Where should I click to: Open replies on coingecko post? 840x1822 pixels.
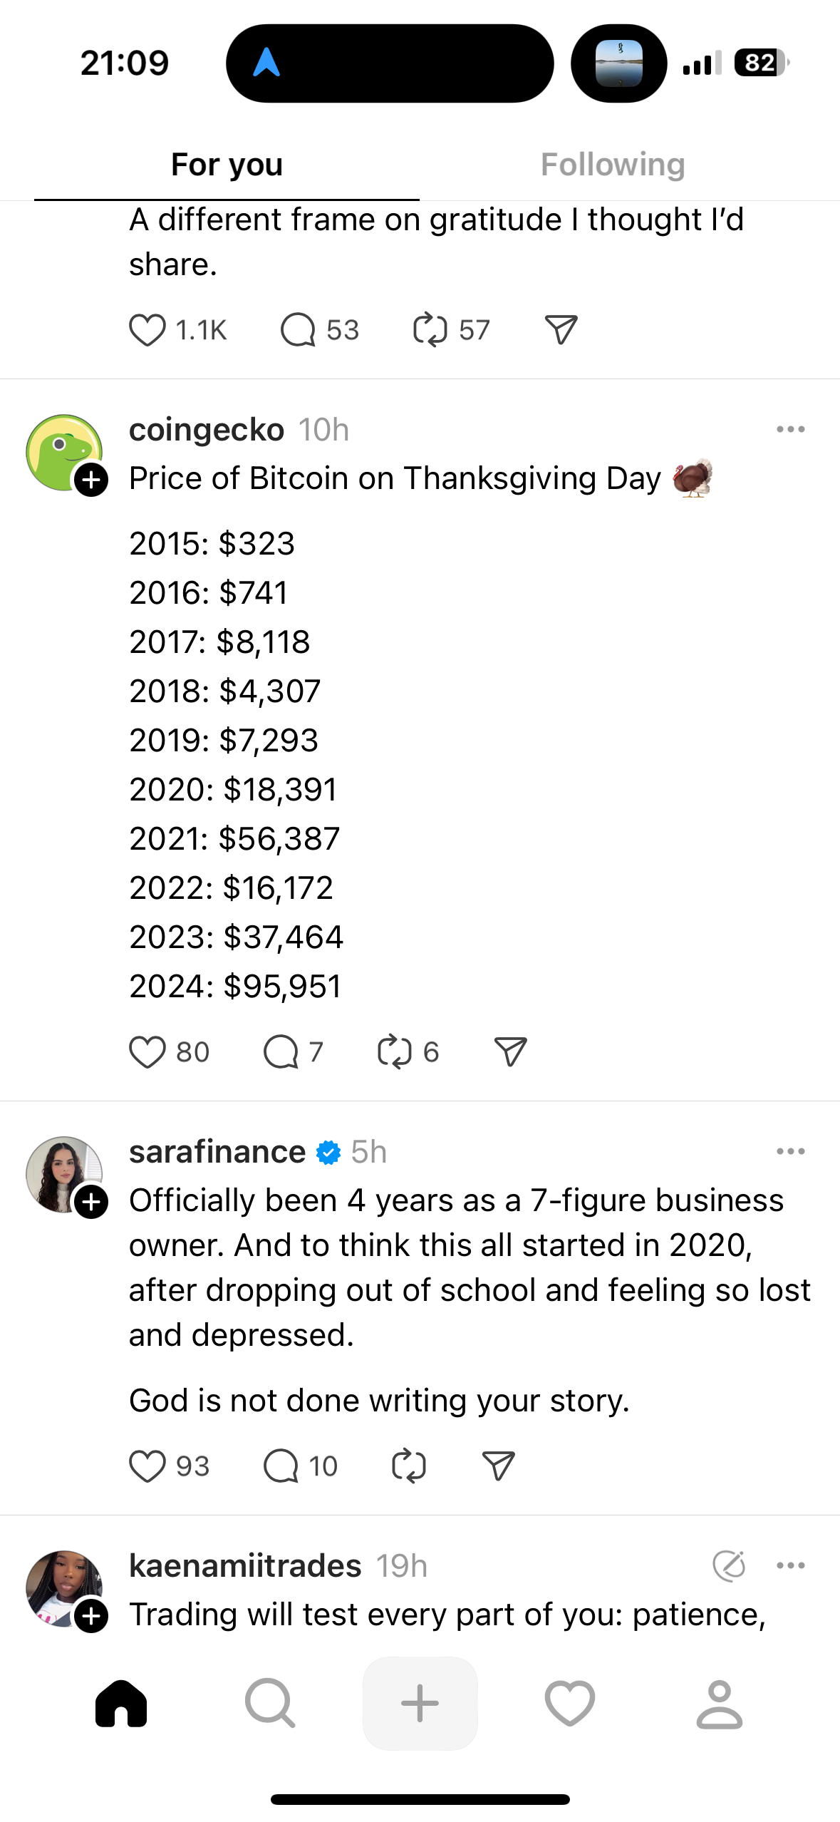point(281,1052)
